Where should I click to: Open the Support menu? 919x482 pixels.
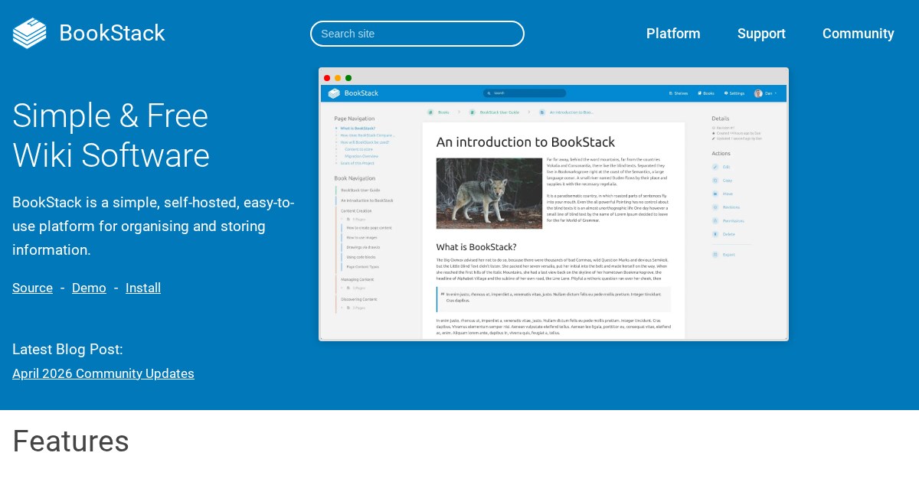click(x=761, y=34)
